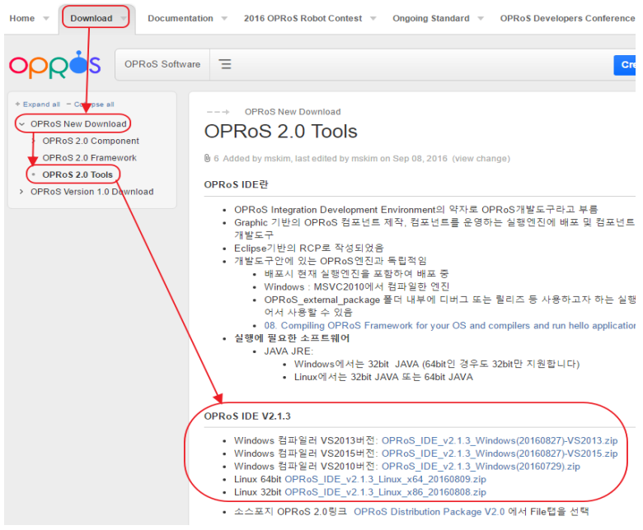Open OPRoS Distribution Package V2.0 link
Viewport: 643px width, 530px height.
click(x=429, y=512)
